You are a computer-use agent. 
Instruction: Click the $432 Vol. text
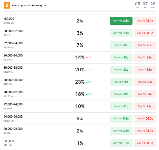pyautogui.click(x=8, y=72)
